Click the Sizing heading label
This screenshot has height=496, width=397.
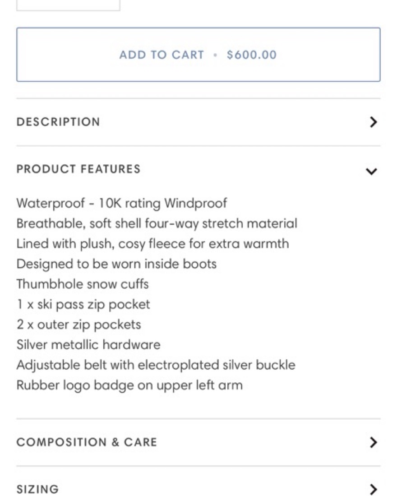click(x=37, y=489)
